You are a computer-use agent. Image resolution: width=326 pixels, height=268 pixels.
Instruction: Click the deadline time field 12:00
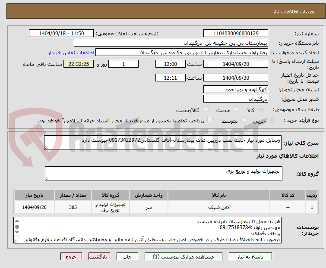(x=170, y=64)
